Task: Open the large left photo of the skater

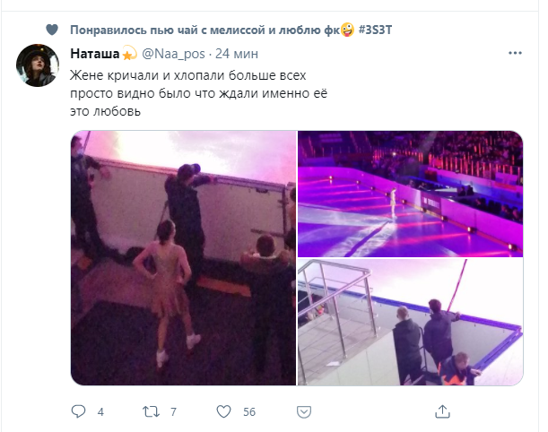Action: click(x=184, y=258)
